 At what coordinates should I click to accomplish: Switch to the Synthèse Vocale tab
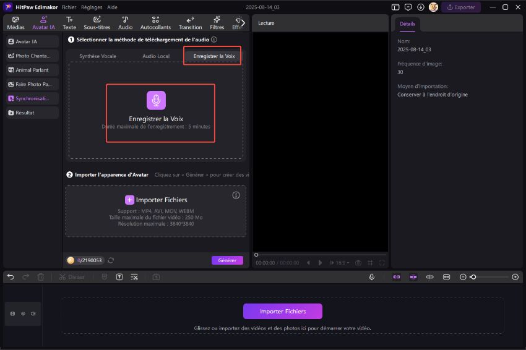[x=98, y=56]
